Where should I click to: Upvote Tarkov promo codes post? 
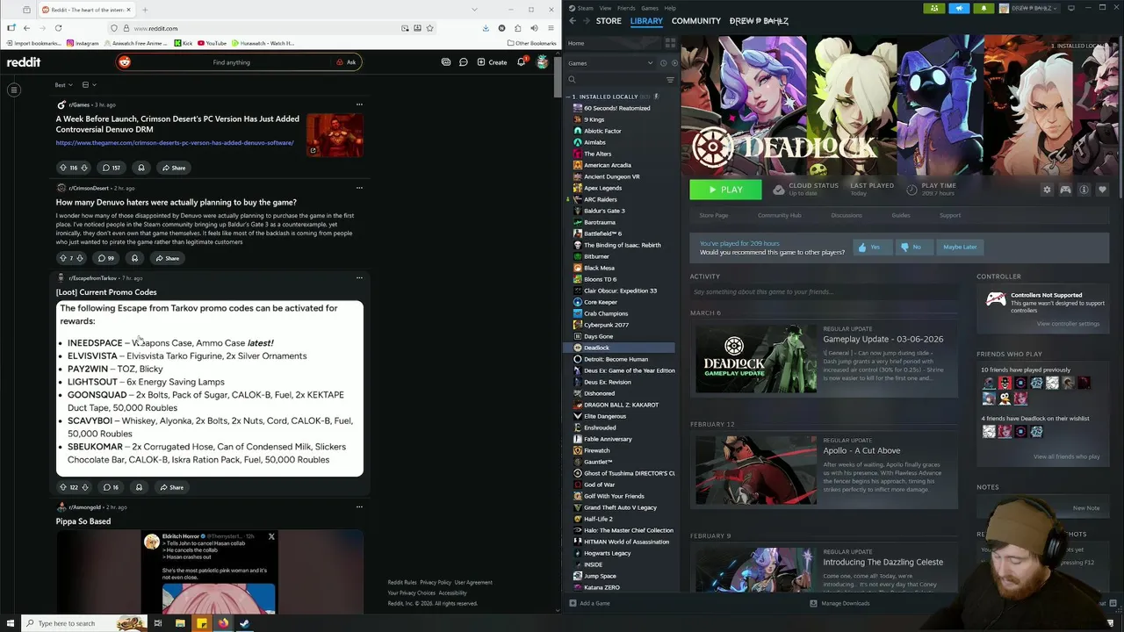click(x=62, y=487)
